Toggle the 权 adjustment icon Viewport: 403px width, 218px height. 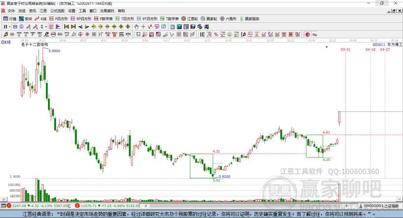pos(52,27)
